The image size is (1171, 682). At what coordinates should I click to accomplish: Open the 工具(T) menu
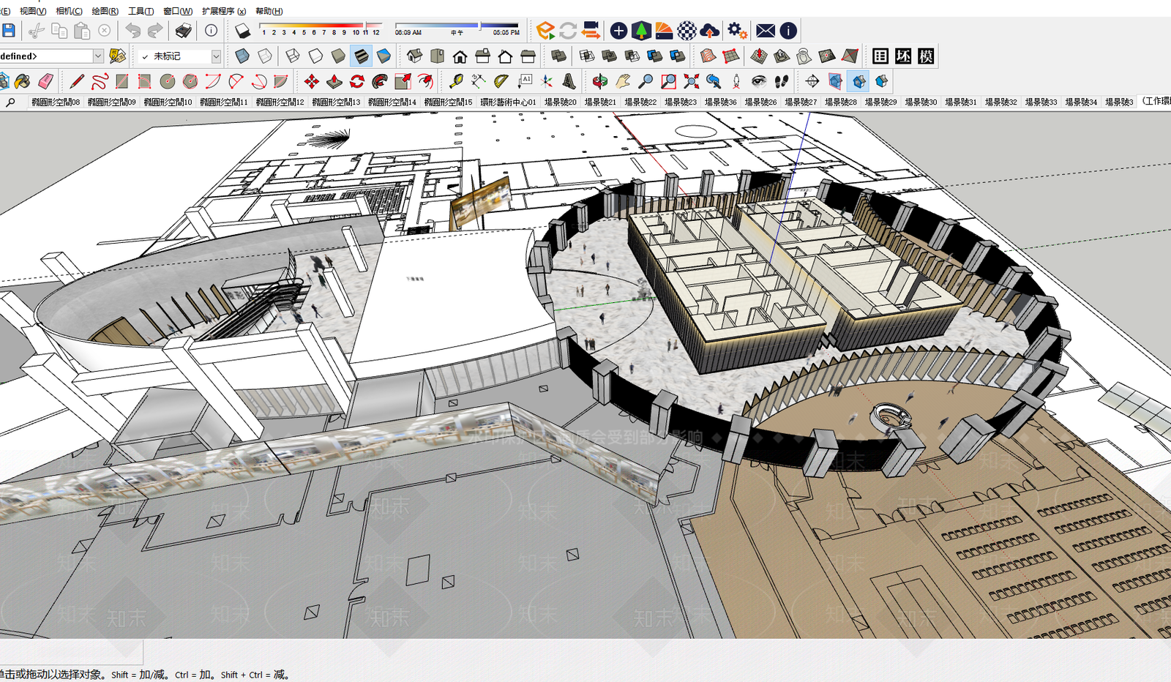141,11
